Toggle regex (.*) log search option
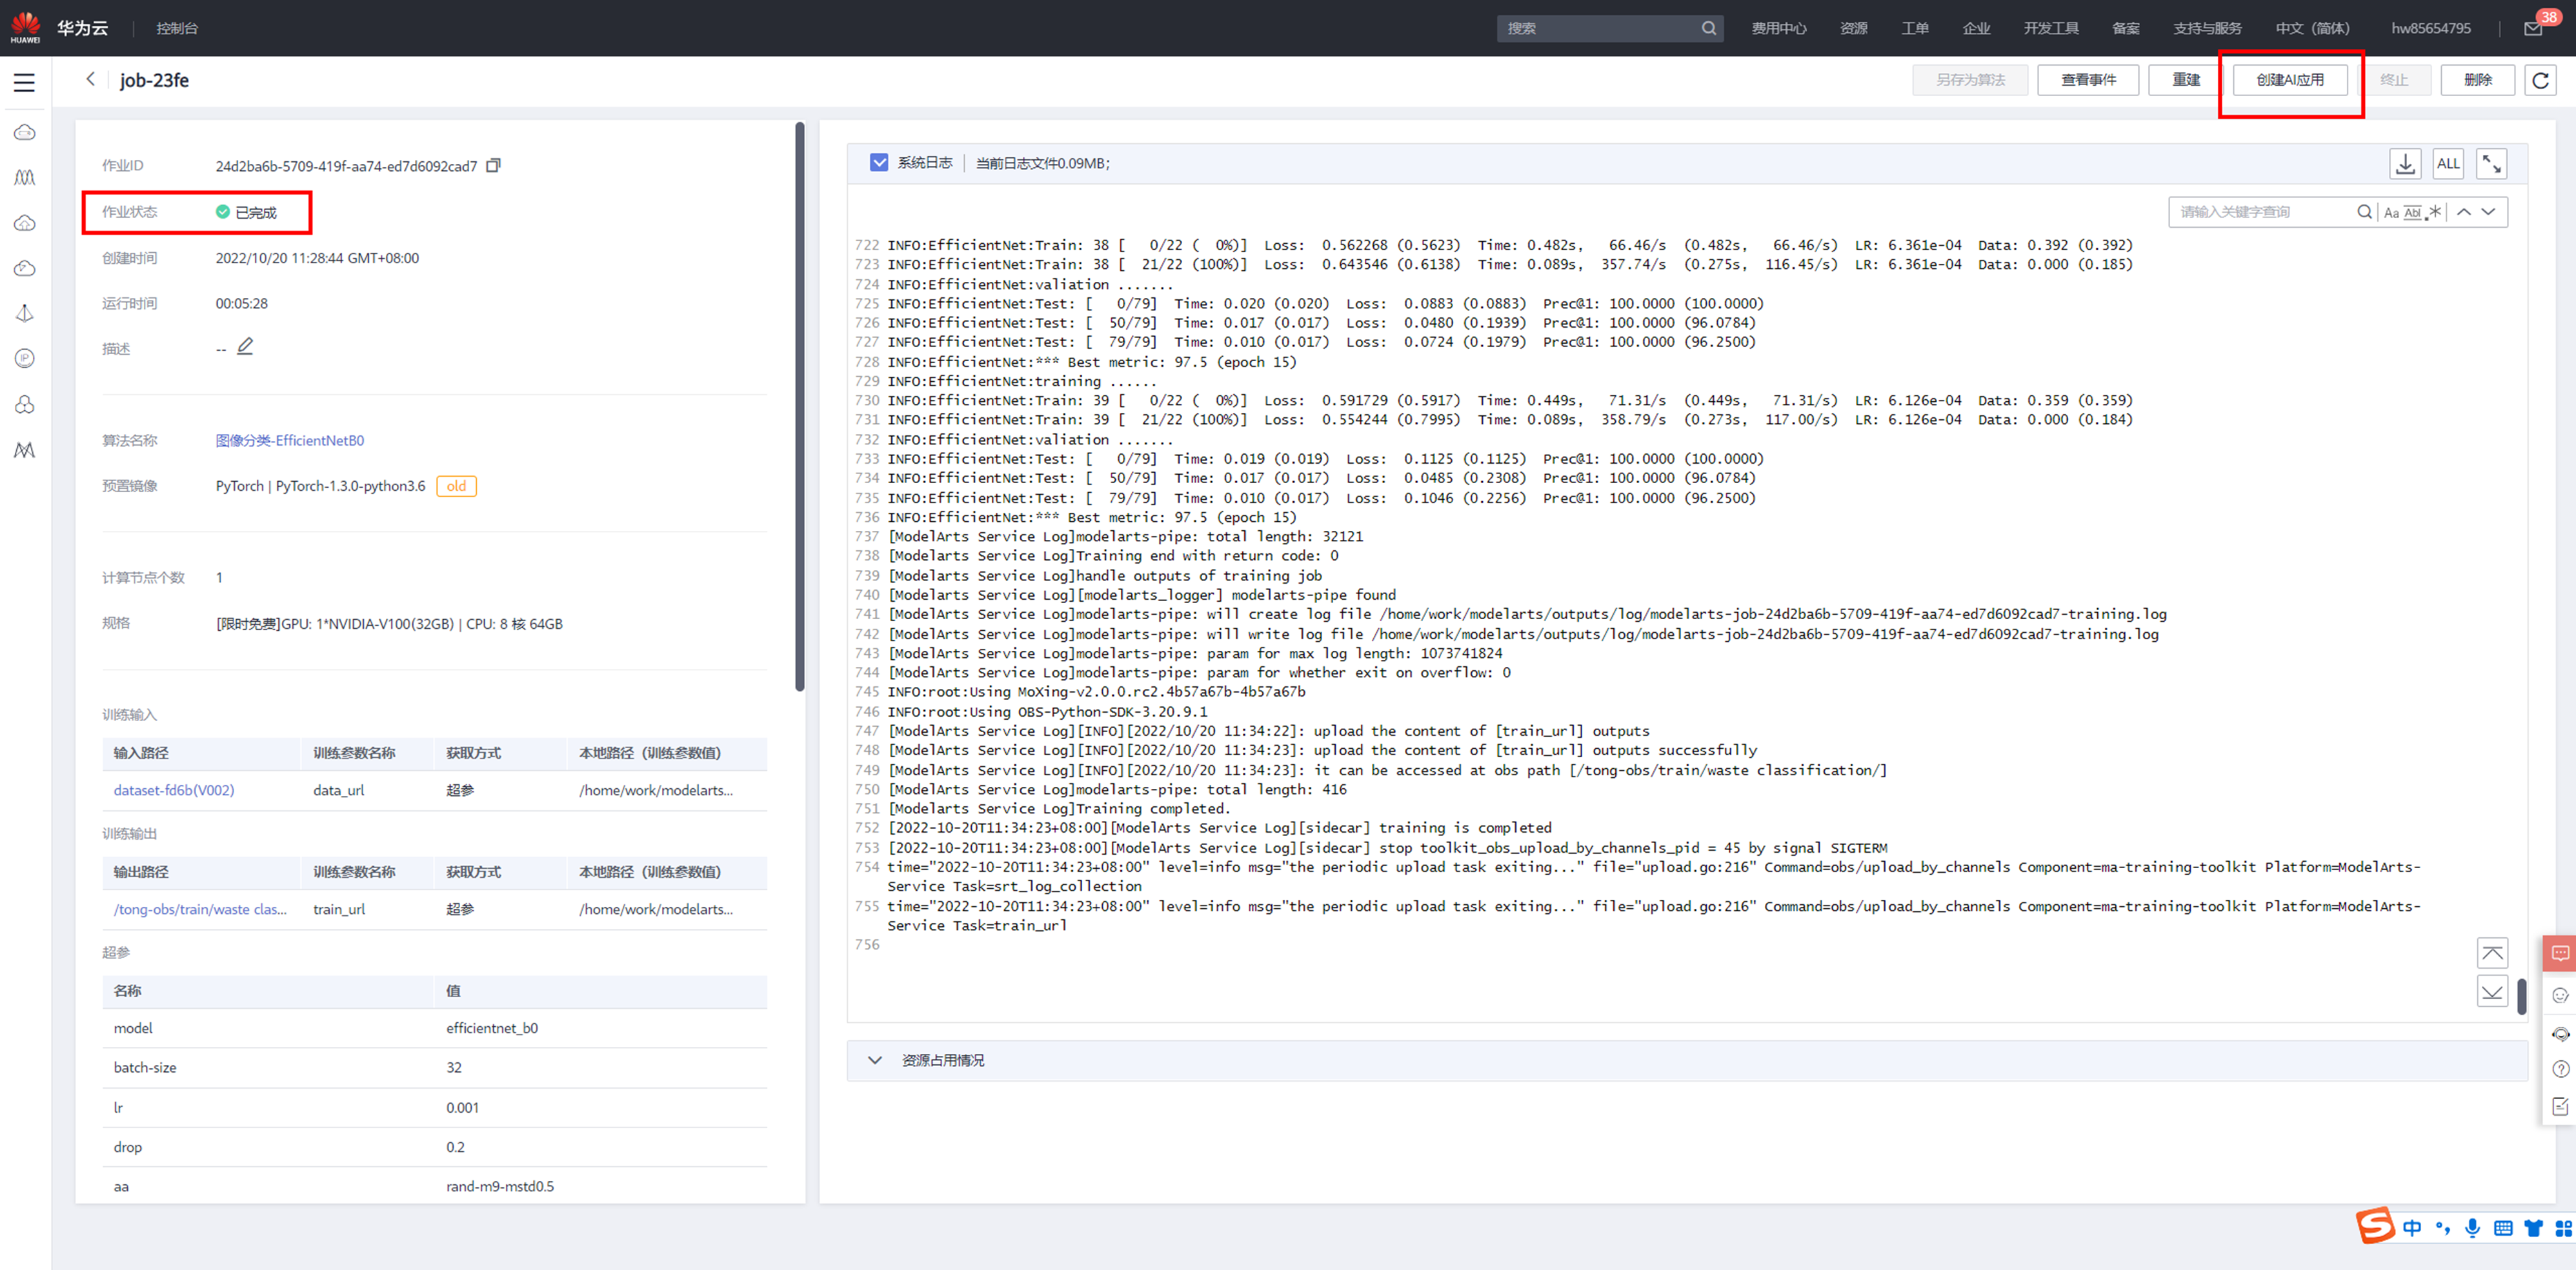Viewport: 2576px width, 1270px height. [2435, 212]
